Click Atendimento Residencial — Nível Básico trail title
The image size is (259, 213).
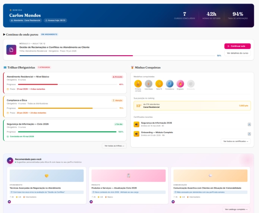tap(28, 76)
